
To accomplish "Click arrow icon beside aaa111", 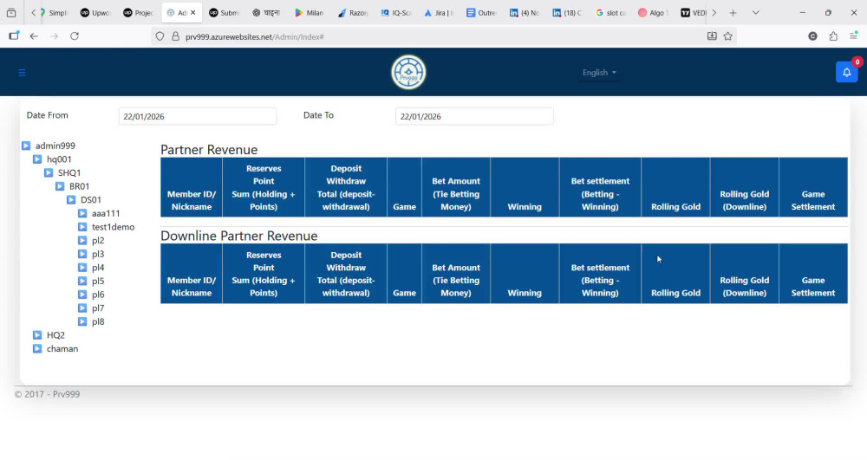I will click(x=82, y=213).
